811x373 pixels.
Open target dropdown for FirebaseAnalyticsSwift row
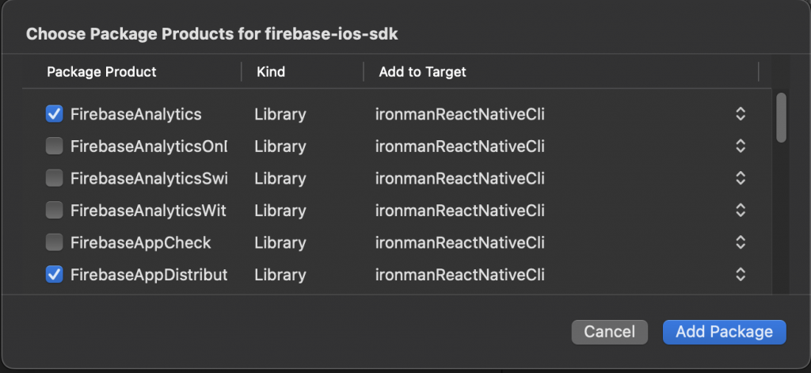tap(740, 178)
